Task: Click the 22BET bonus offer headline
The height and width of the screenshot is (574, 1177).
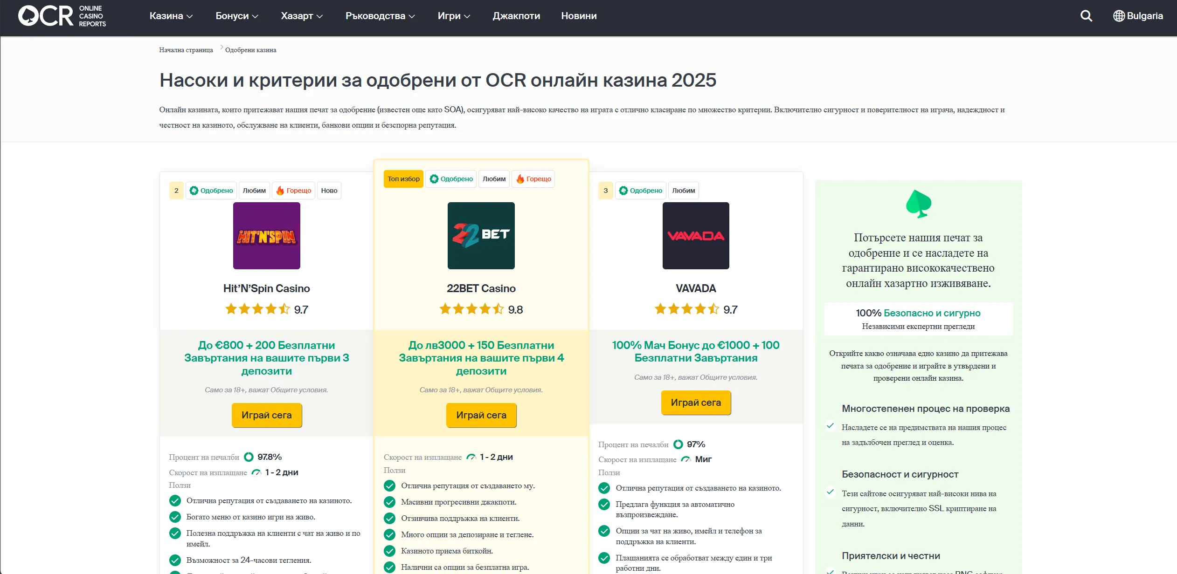Action: (x=481, y=358)
